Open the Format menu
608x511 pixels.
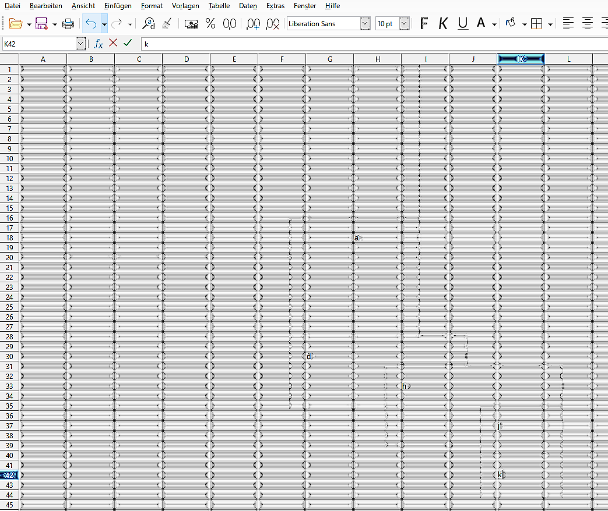[x=152, y=6]
